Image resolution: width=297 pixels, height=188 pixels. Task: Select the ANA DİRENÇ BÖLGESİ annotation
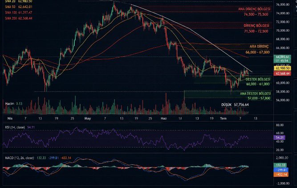coord(254,9)
